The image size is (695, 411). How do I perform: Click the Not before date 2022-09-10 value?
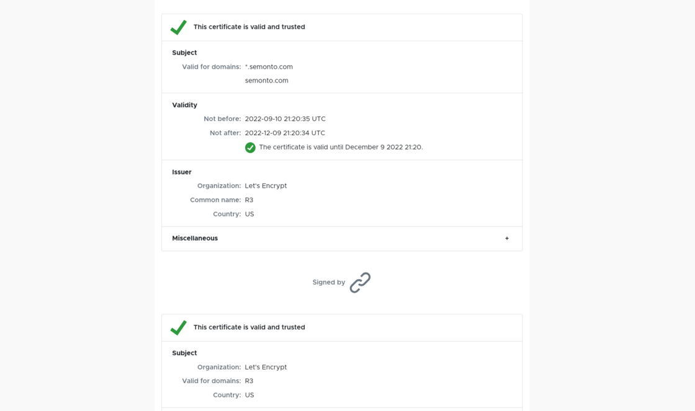point(285,119)
